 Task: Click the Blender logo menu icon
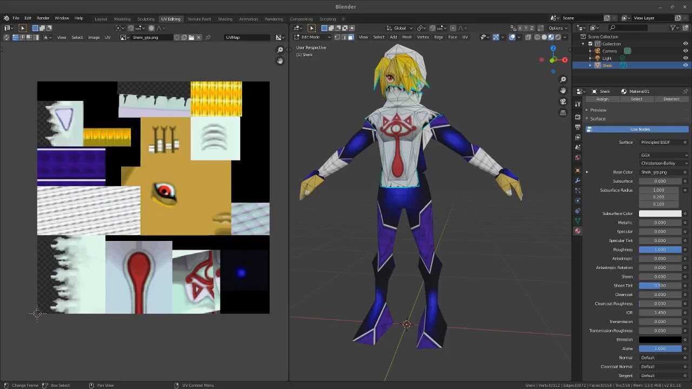coord(6,18)
